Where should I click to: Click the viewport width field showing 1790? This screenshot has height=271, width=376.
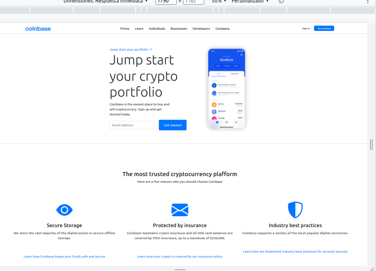click(x=166, y=1)
